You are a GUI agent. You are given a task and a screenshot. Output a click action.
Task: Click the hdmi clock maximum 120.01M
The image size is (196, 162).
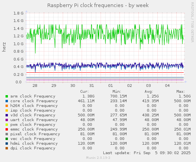182,144
